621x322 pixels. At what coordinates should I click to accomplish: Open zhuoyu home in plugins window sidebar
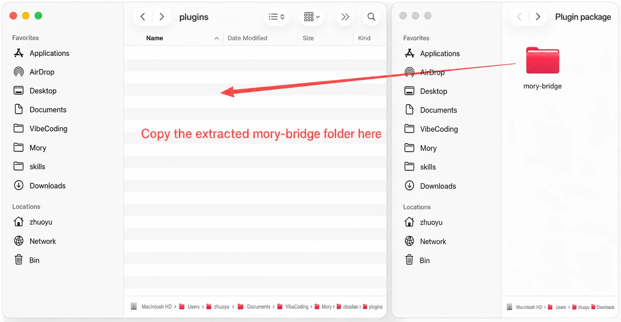coord(33,222)
